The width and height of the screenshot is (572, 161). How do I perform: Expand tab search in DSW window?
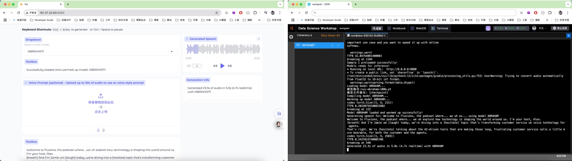click(x=568, y=4)
